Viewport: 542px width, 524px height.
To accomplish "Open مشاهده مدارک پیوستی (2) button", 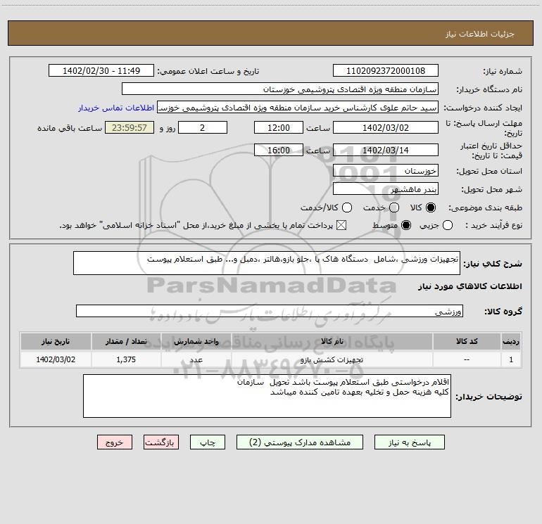I will click(300, 442).
